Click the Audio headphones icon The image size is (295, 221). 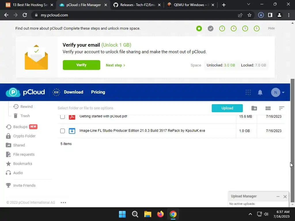pos(8,173)
